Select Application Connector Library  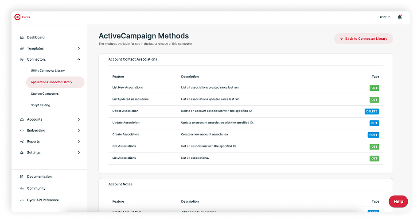point(55,82)
